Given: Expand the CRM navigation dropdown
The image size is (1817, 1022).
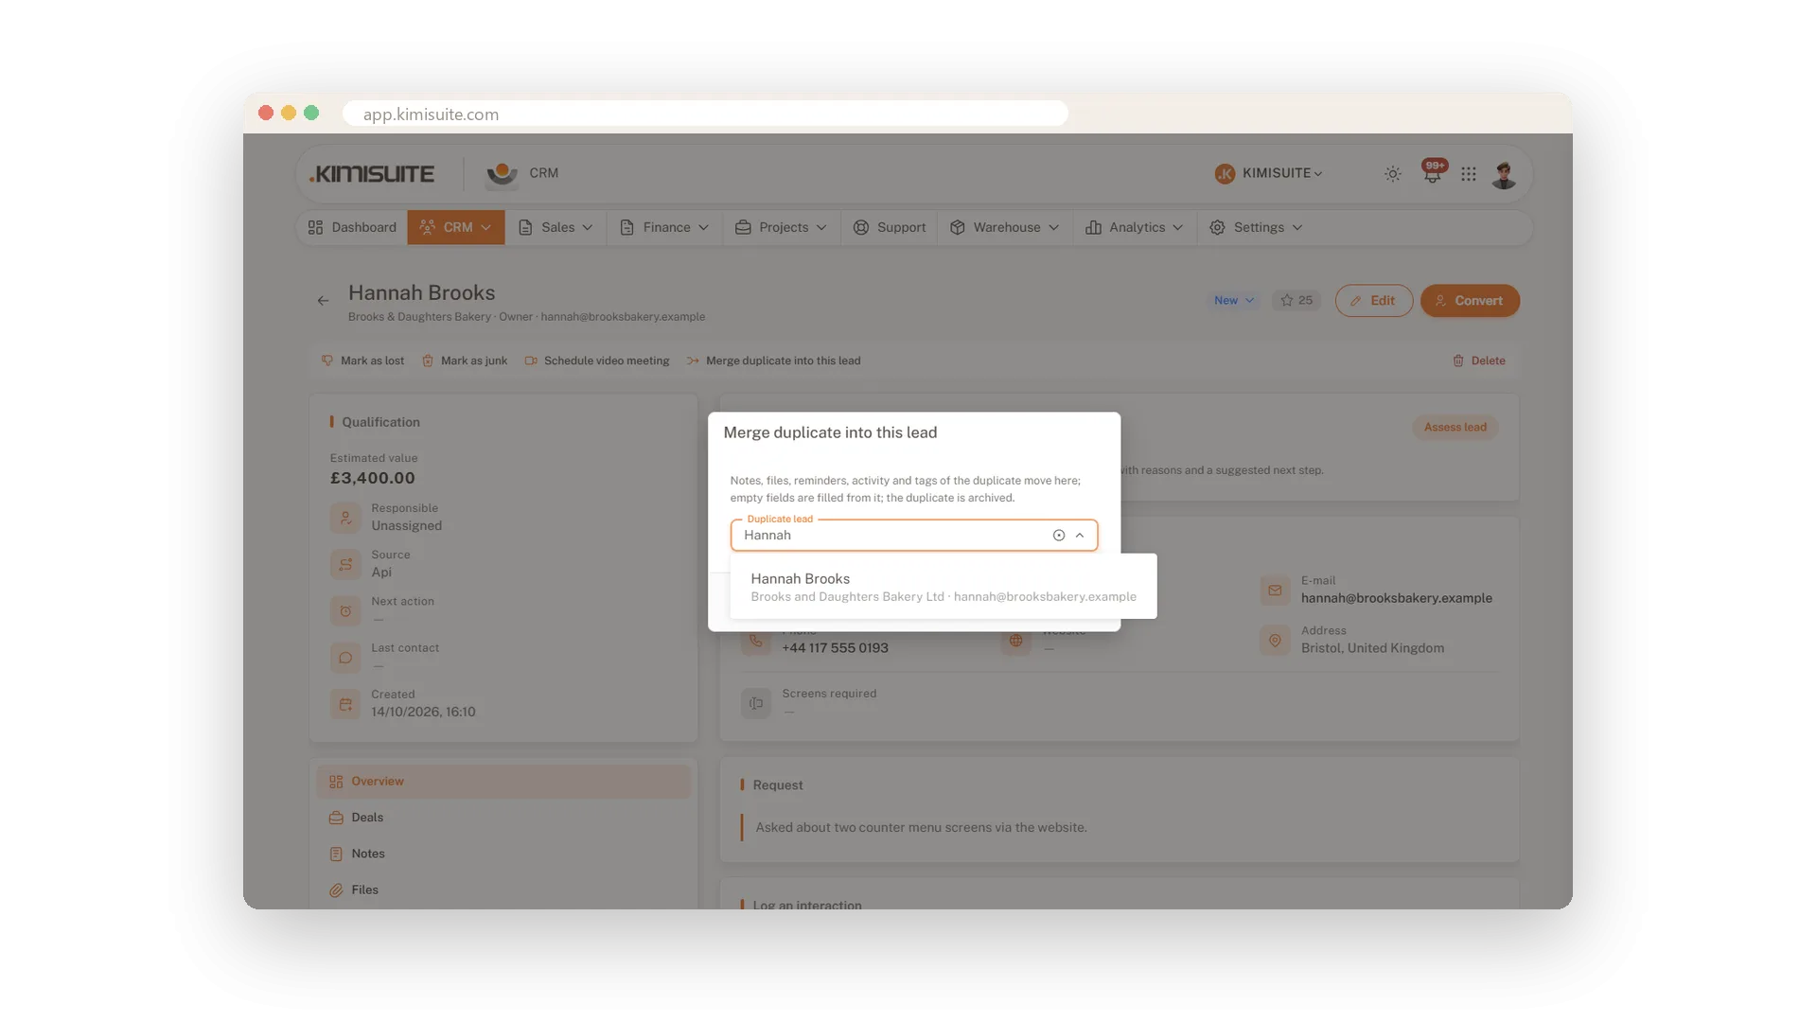Looking at the screenshot, I should pos(456,227).
